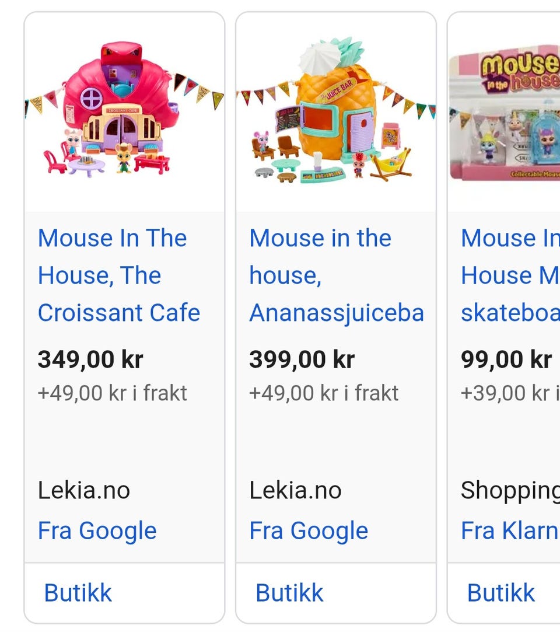The width and height of the screenshot is (560, 632).
Task: Open the Croissant Cafe toy product image
Action: coord(124,111)
